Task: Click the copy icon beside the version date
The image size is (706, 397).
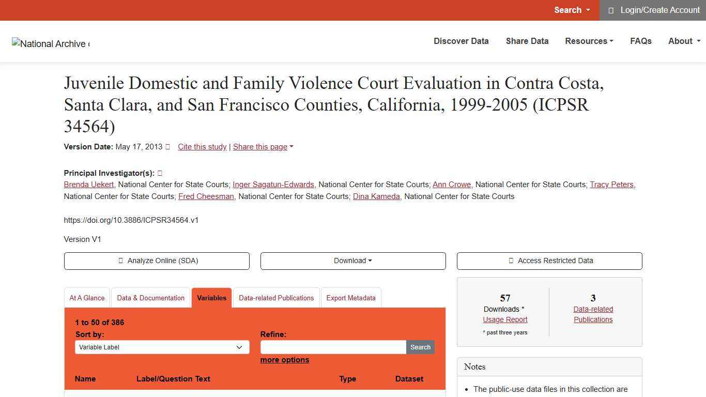Action: pyautogui.click(x=167, y=147)
